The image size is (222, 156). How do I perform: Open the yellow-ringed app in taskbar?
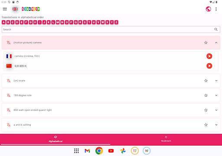tap(135, 151)
